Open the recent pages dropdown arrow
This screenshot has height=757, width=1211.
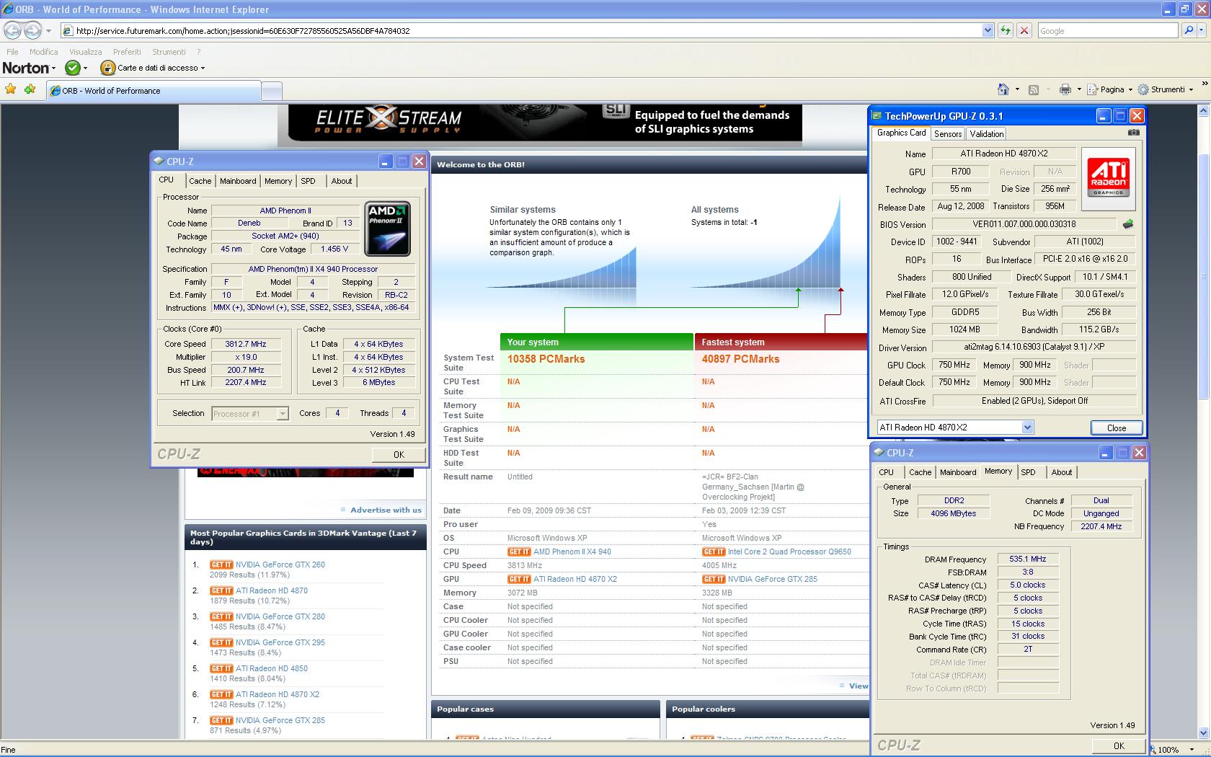(48, 30)
